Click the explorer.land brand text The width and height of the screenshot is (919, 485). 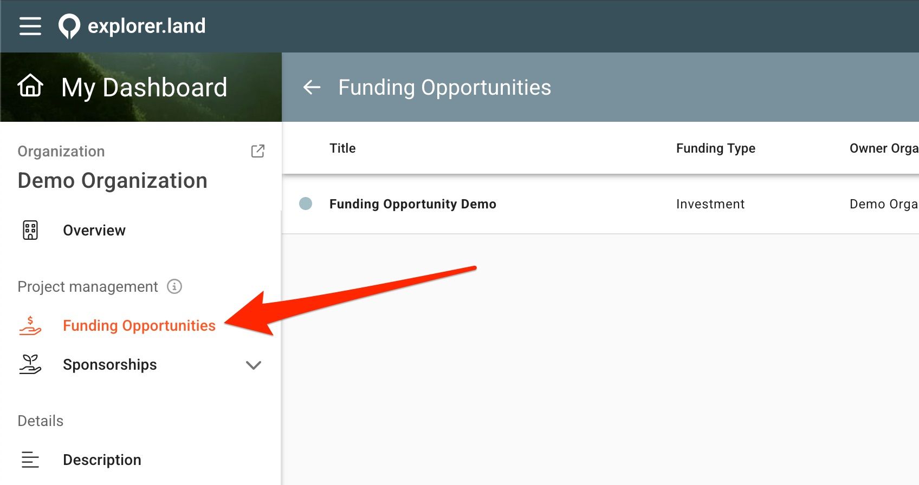pyautogui.click(x=147, y=26)
